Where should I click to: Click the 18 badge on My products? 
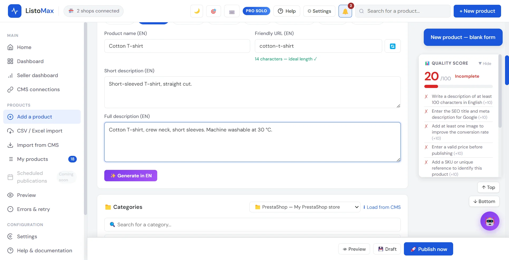tap(73, 159)
